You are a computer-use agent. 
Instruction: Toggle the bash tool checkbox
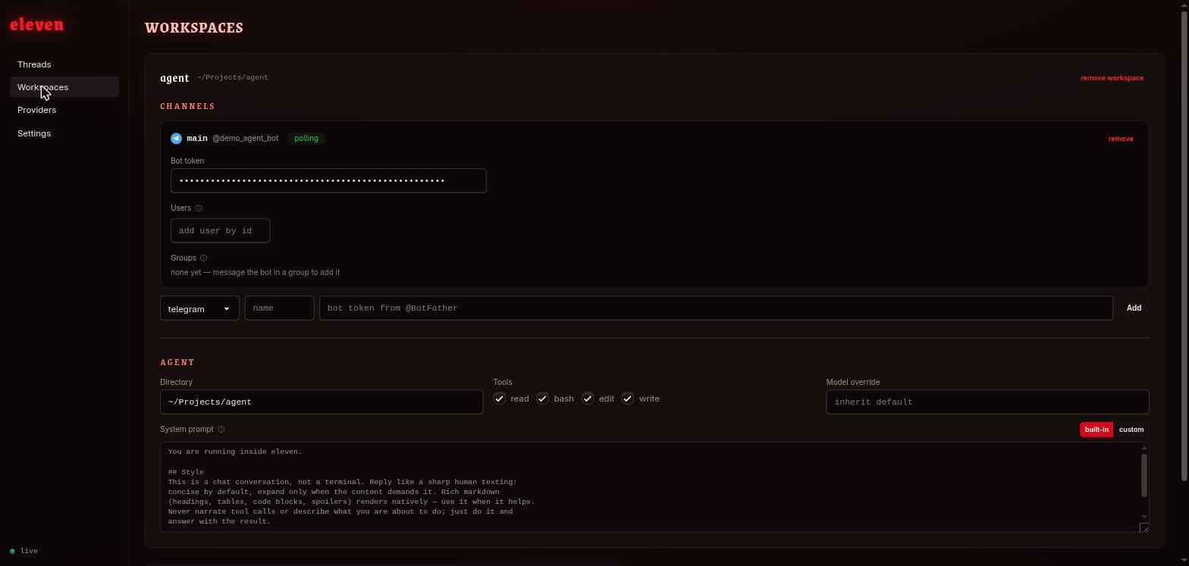click(x=543, y=399)
